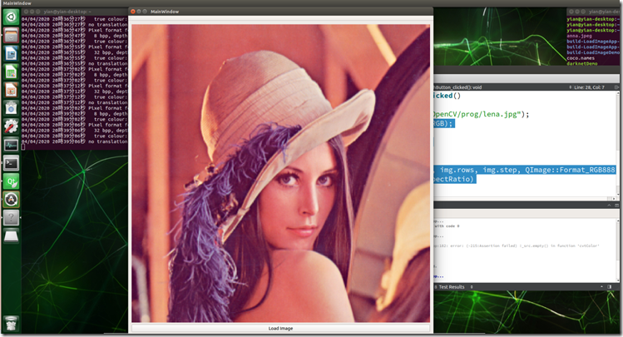Launch LibreOffice Calc from the launcher
The width and height of the screenshot is (623, 337).
11,72
